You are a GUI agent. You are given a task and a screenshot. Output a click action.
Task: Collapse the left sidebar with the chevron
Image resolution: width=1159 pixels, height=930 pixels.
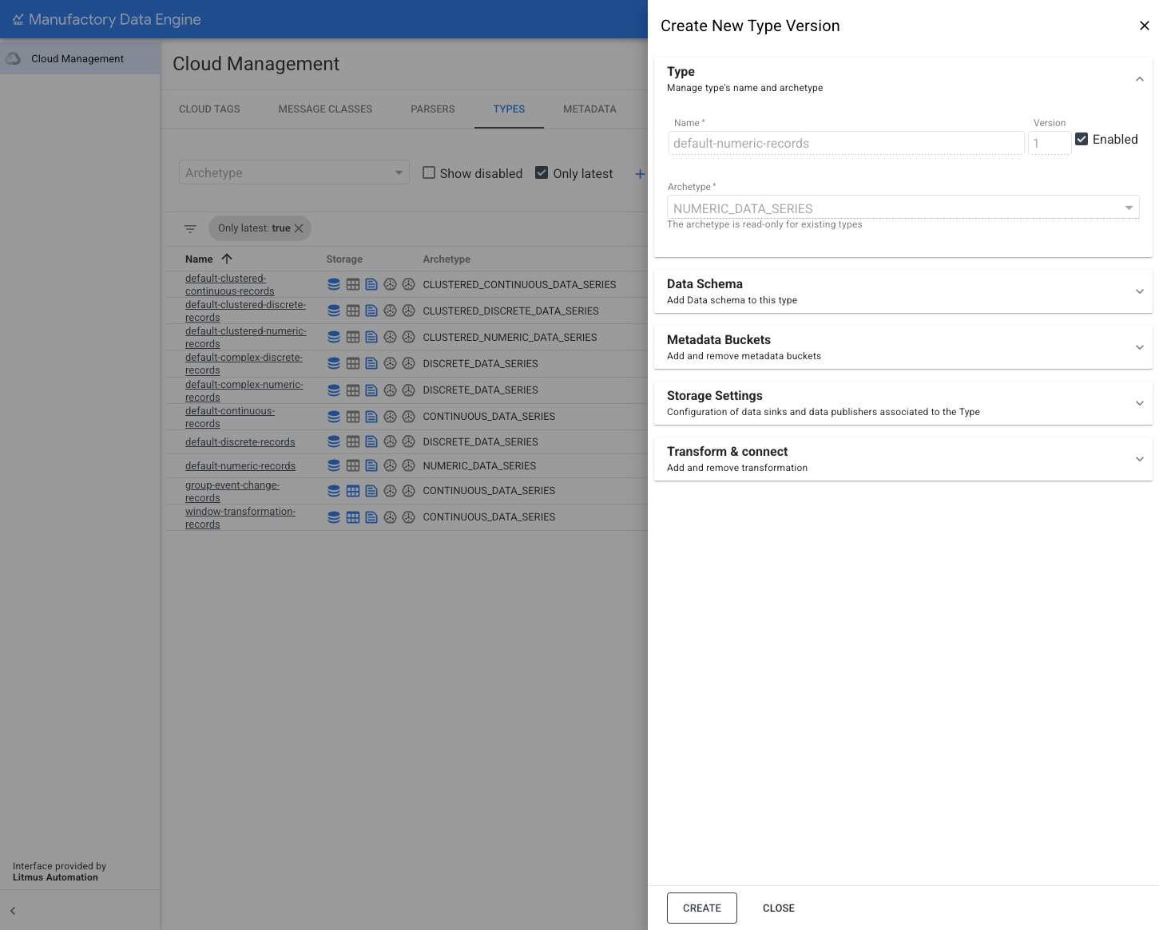point(13,911)
